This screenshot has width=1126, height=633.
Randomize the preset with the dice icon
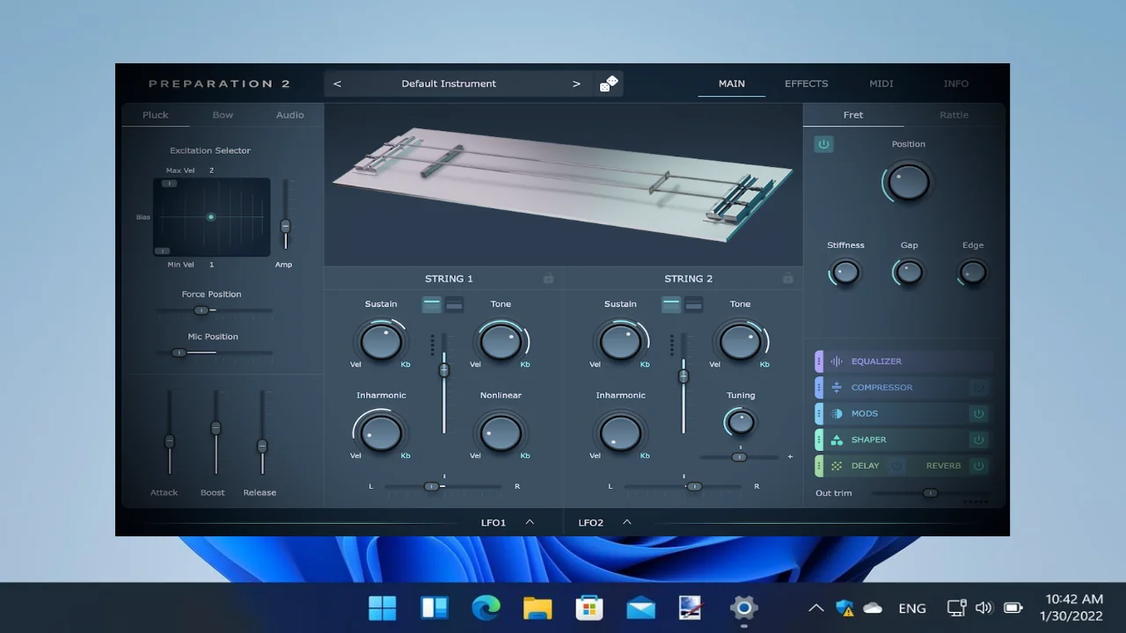click(609, 84)
